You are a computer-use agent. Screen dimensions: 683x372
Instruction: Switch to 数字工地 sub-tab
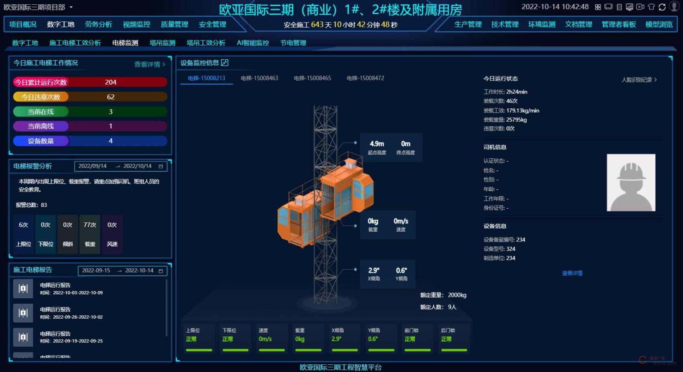(x=25, y=43)
